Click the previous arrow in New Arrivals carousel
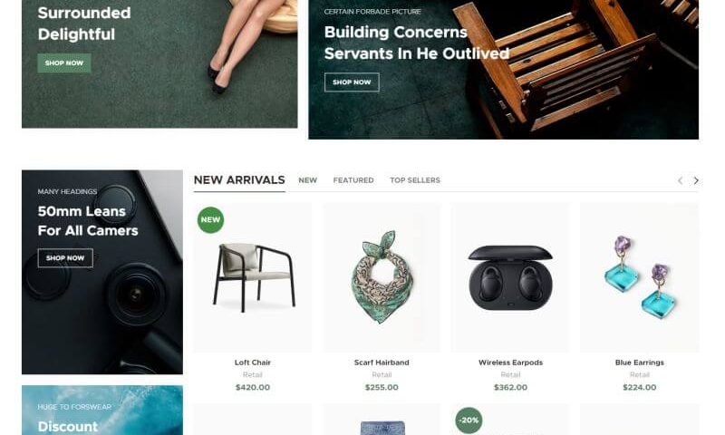This screenshot has height=435, width=725. coord(681,180)
